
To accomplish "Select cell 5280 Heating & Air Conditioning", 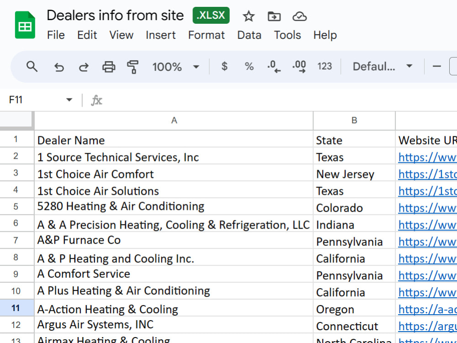I will [x=174, y=207].
